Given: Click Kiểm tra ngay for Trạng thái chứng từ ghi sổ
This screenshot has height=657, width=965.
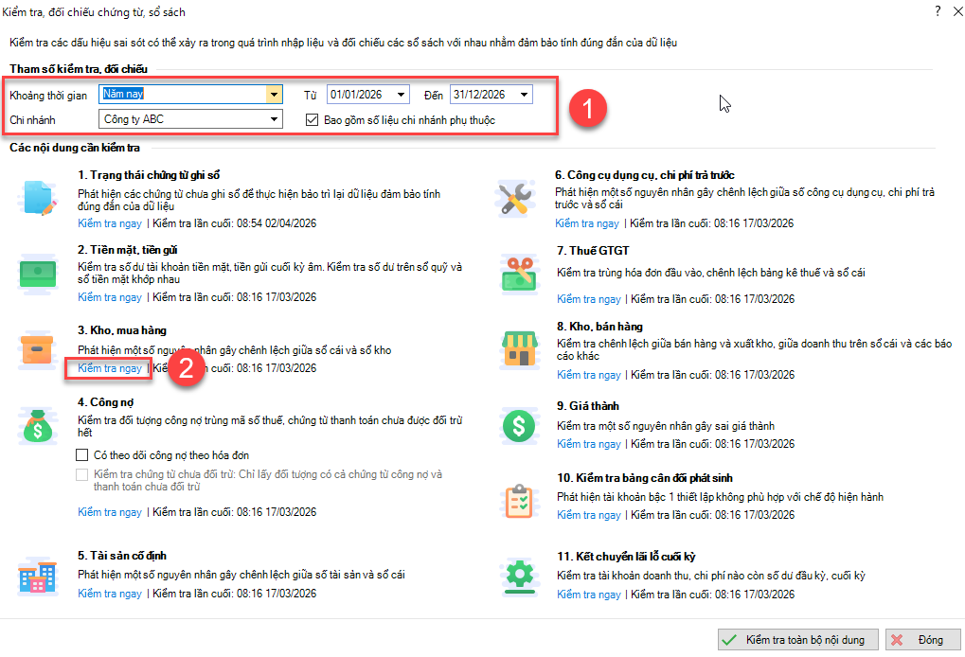Looking at the screenshot, I should 110,223.
